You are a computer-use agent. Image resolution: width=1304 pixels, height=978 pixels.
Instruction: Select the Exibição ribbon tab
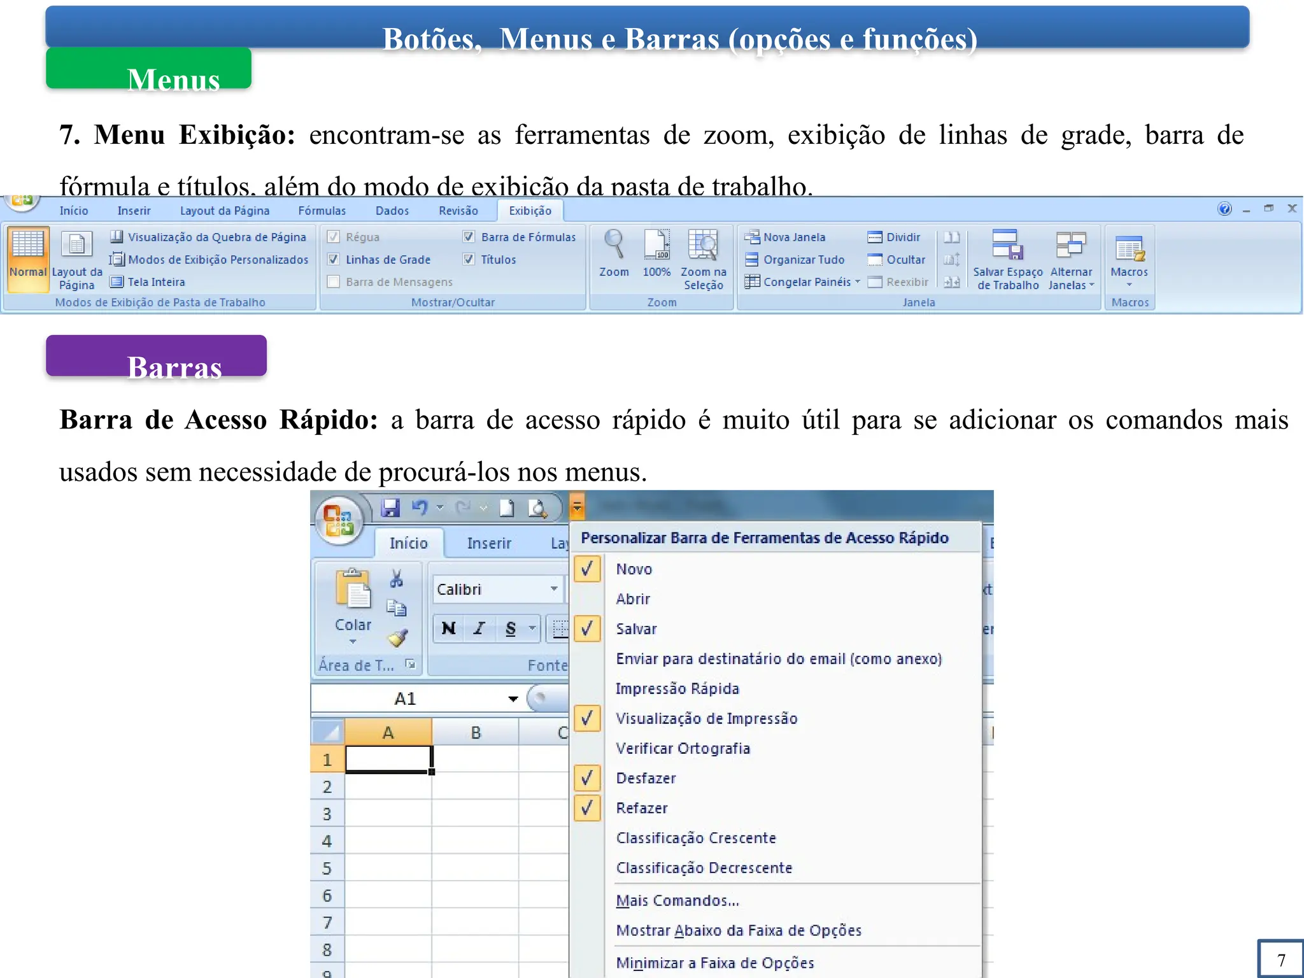(530, 211)
